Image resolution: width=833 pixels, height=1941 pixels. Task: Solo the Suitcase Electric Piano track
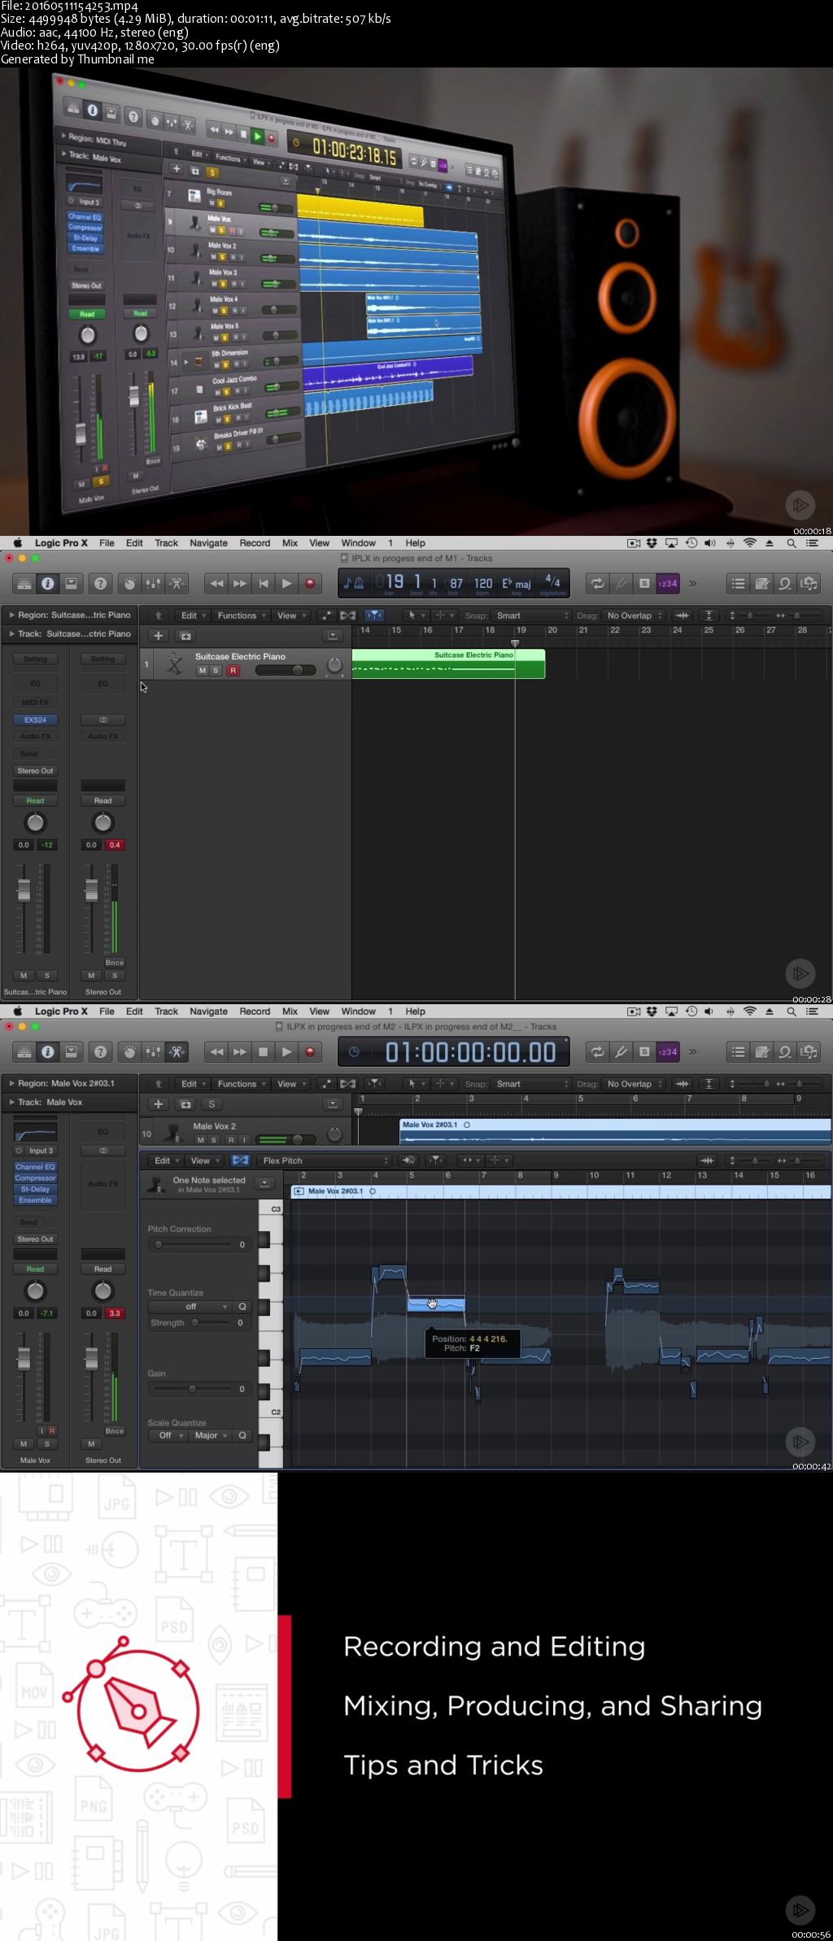click(216, 671)
